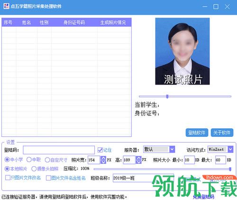Click the photo height field 189
237x200 pixels.
(x=129, y=160)
